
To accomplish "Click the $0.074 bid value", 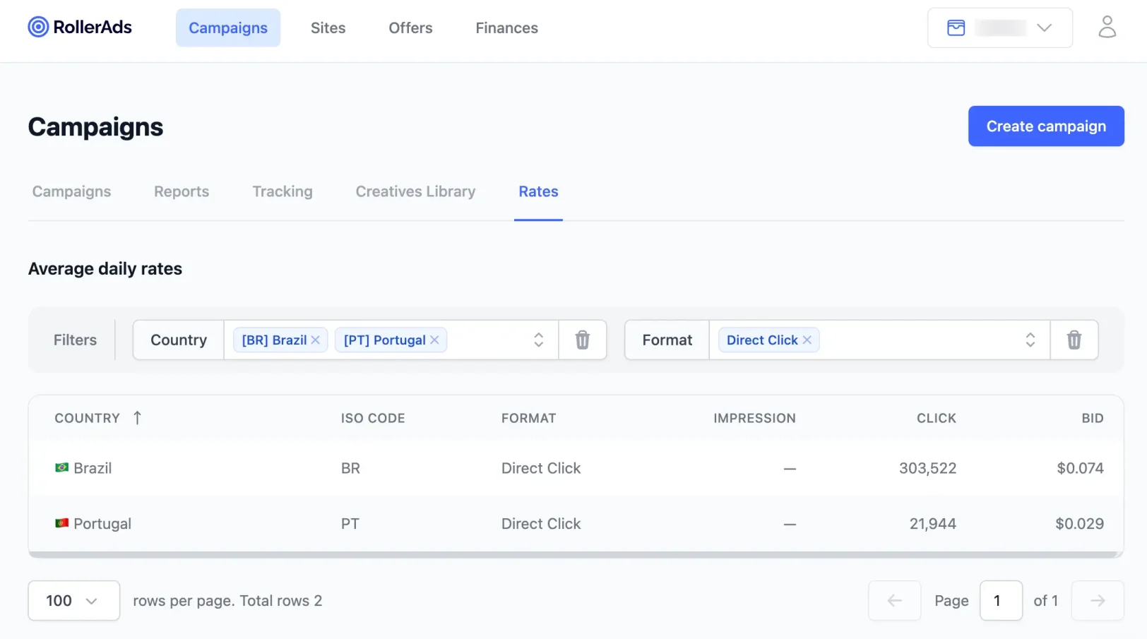I will click(1080, 468).
